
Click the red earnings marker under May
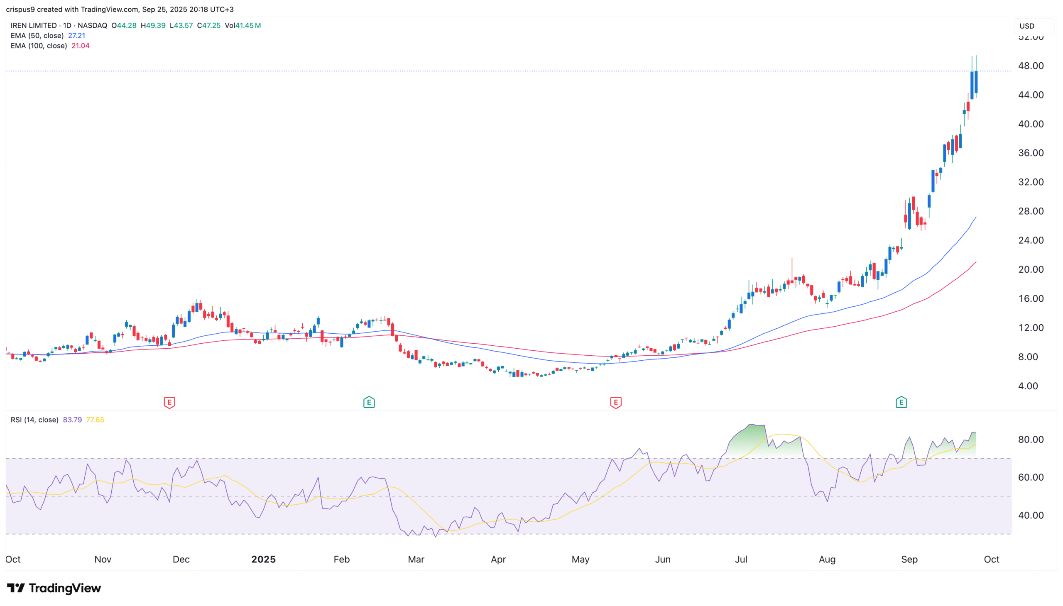[x=615, y=403]
